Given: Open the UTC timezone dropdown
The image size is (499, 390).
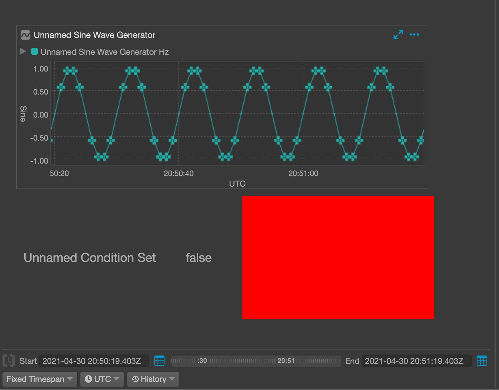Looking at the screenshot, I should pyautogui.click(x=102, y=379).
